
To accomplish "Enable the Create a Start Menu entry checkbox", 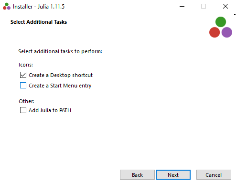I will coord(23,86).
